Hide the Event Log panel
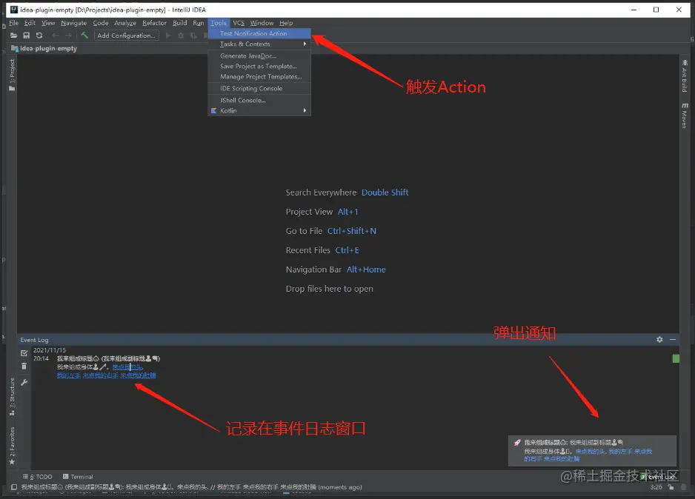 (673, 339)
